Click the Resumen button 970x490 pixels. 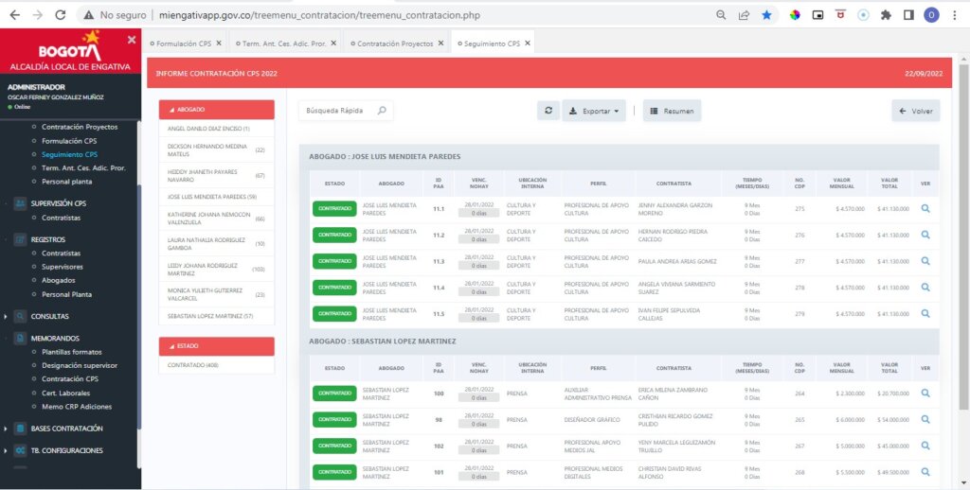pos(672,112)
